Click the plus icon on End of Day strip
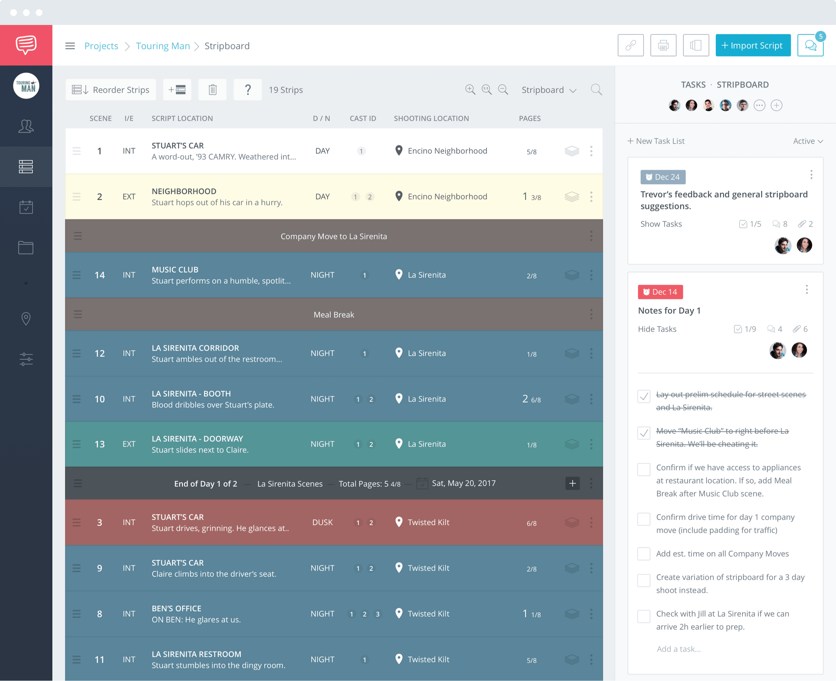 click(572, 483)
